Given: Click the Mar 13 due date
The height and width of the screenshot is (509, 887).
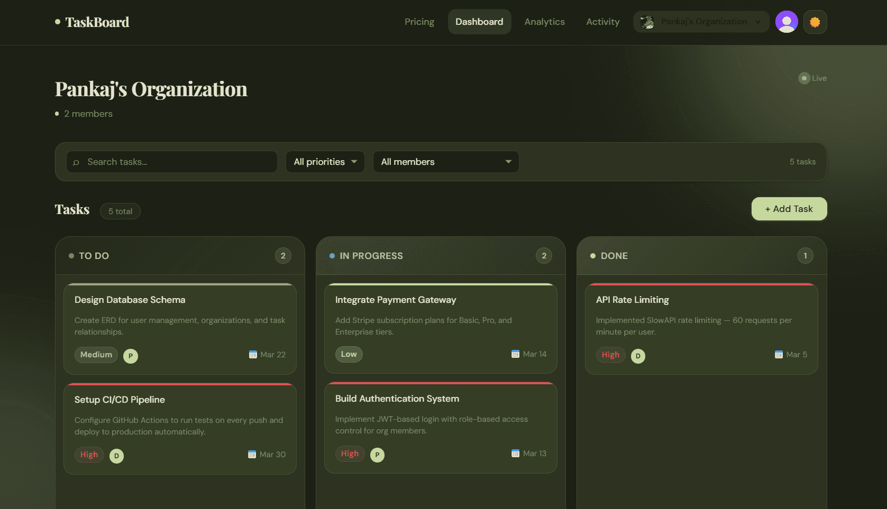Looking at the screenshot, I should pos(535,454).
